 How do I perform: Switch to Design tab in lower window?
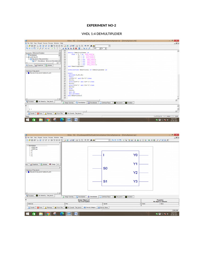pos(53,164)
